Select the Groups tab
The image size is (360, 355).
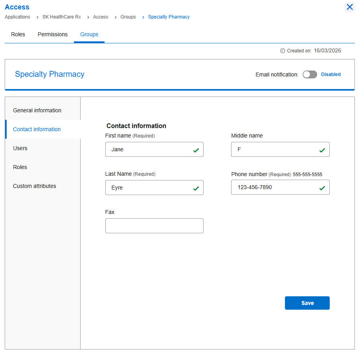pos(89,34)
